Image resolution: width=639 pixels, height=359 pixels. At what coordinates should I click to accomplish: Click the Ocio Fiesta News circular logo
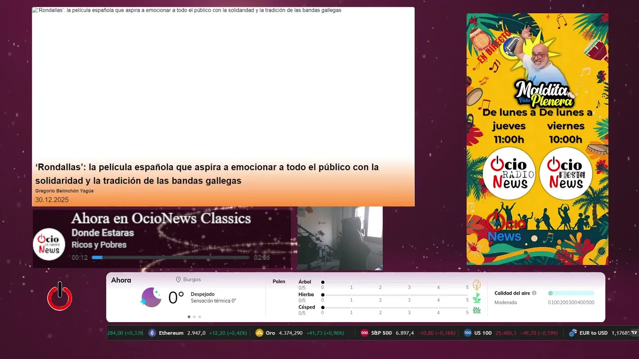tap(566, 174)
